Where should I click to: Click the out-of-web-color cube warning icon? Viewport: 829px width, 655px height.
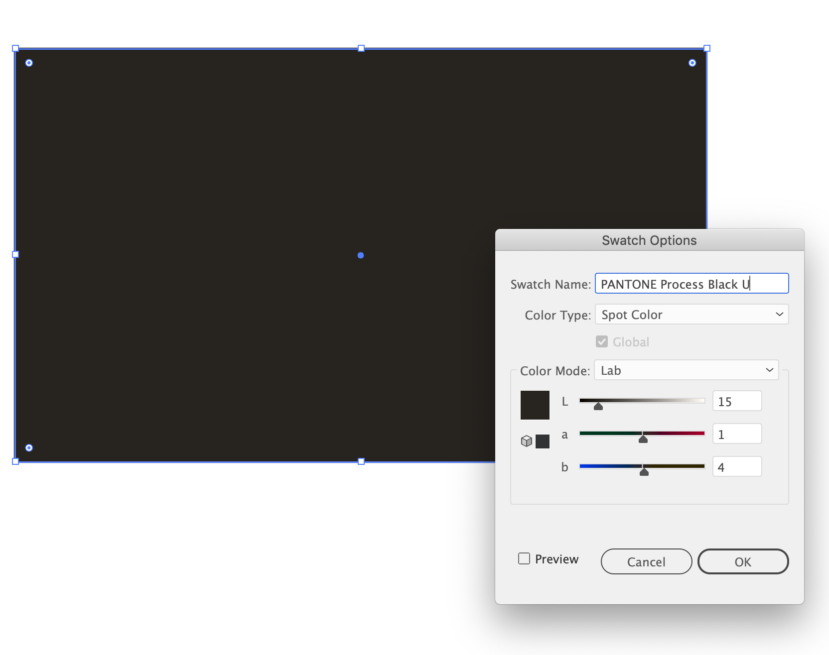pyautogui.click(x=527, y=441)
